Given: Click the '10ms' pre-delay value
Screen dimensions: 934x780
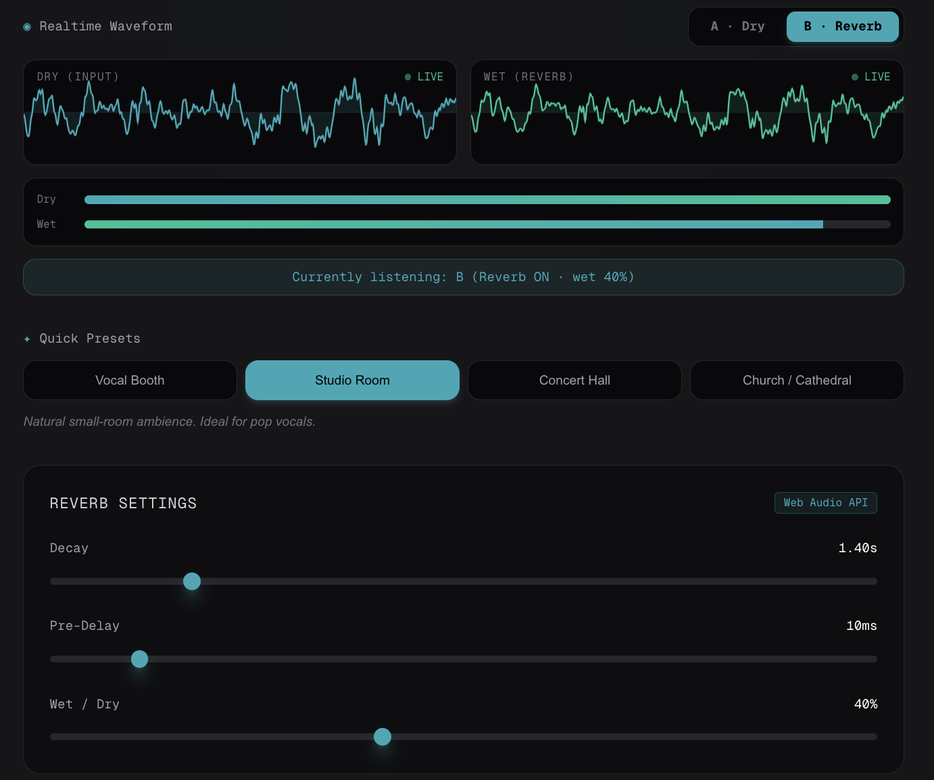Looking at the screenshot, I should pyautogui.click(x=862, y=626).
